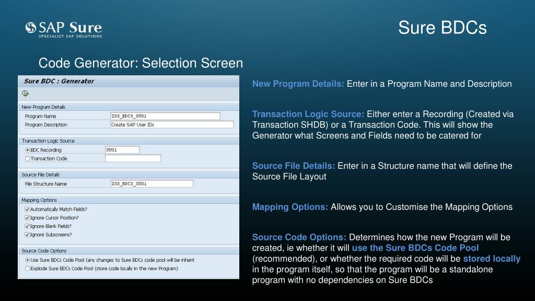The width and height of the screenshot is (535, 301).
Task: Click the Sure BDC : Generator title
Action: [59, 81]
